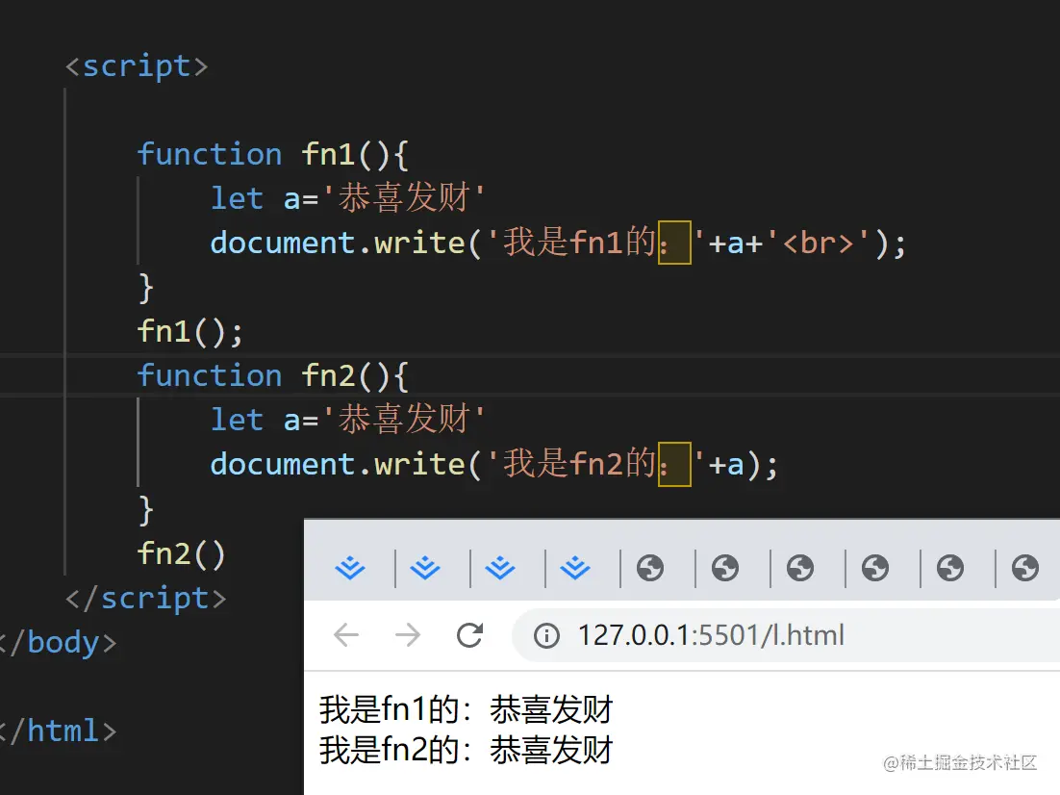Switch to the first globe icon tab
The image size is (1060, 795).
pos(650,568)
